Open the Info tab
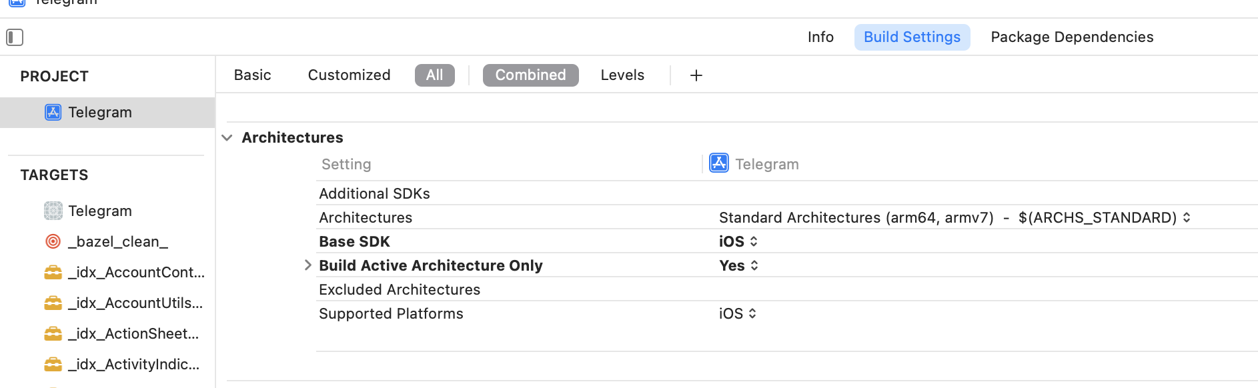This screenshot has height=388, width=1258. coord(820,37)
